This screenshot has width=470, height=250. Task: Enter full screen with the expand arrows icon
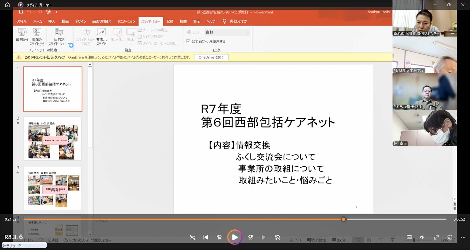click(436, 237)
